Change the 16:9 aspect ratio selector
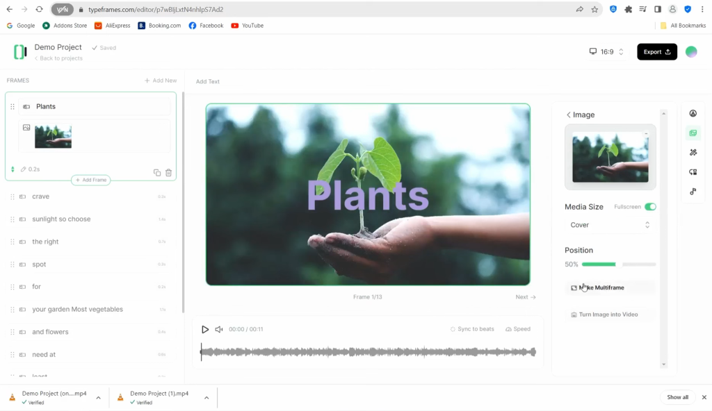The width and height of the screenshot is (712, 411). (x=606, y=51)
